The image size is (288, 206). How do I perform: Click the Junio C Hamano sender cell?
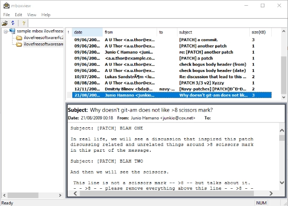(129, 52)
